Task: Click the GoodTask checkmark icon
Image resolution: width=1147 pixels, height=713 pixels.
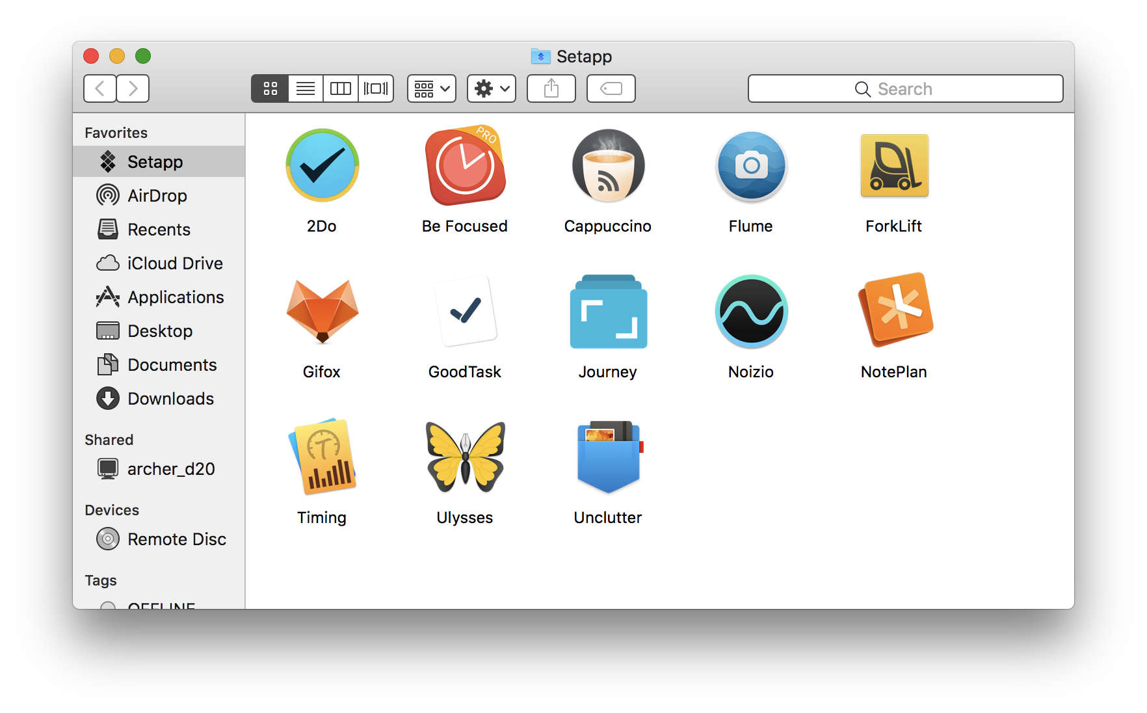Action: click(465, 311)
